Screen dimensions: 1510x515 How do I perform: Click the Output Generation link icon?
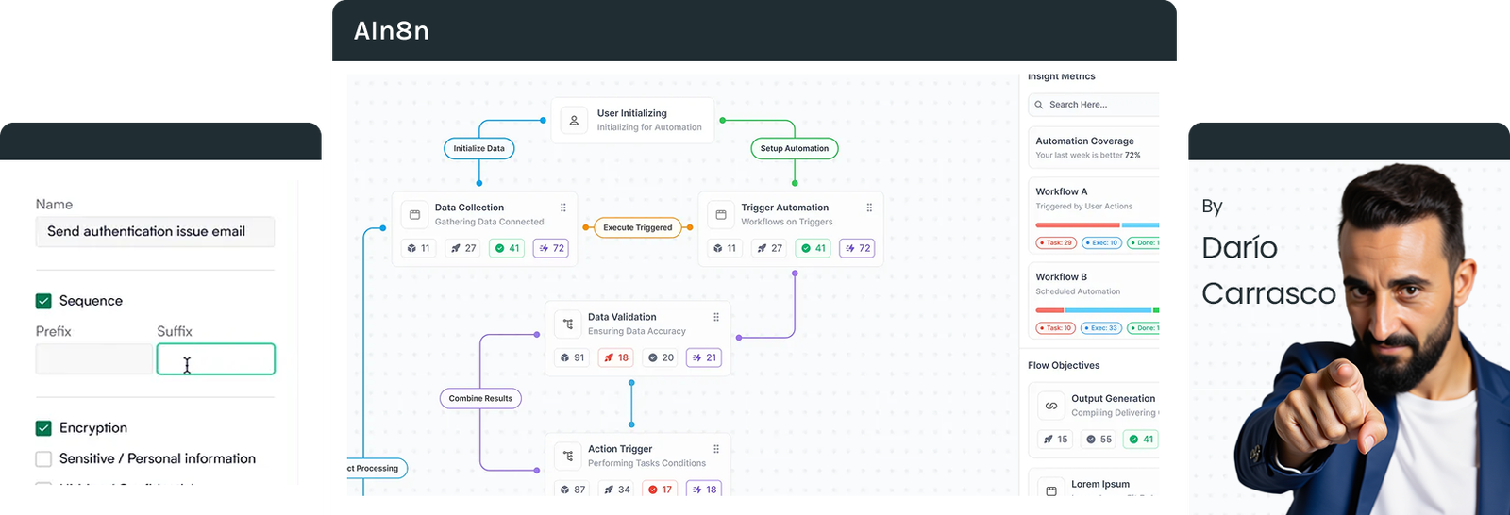click(1051, 406)
